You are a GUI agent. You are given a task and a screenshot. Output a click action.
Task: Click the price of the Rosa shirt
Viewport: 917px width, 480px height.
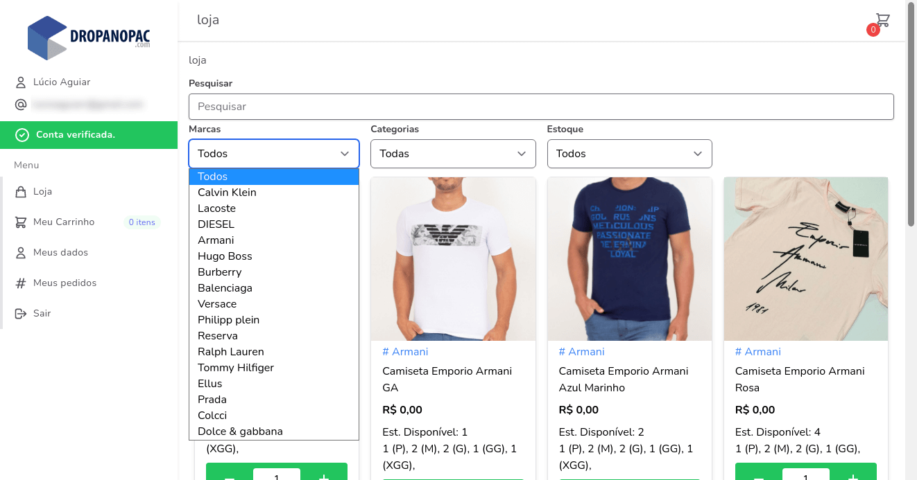click(x=755, y=410)
